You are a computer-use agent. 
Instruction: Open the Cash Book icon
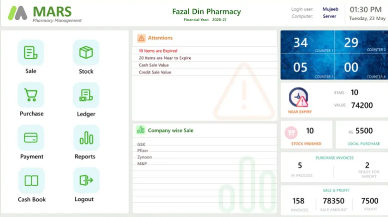(31, 181)
